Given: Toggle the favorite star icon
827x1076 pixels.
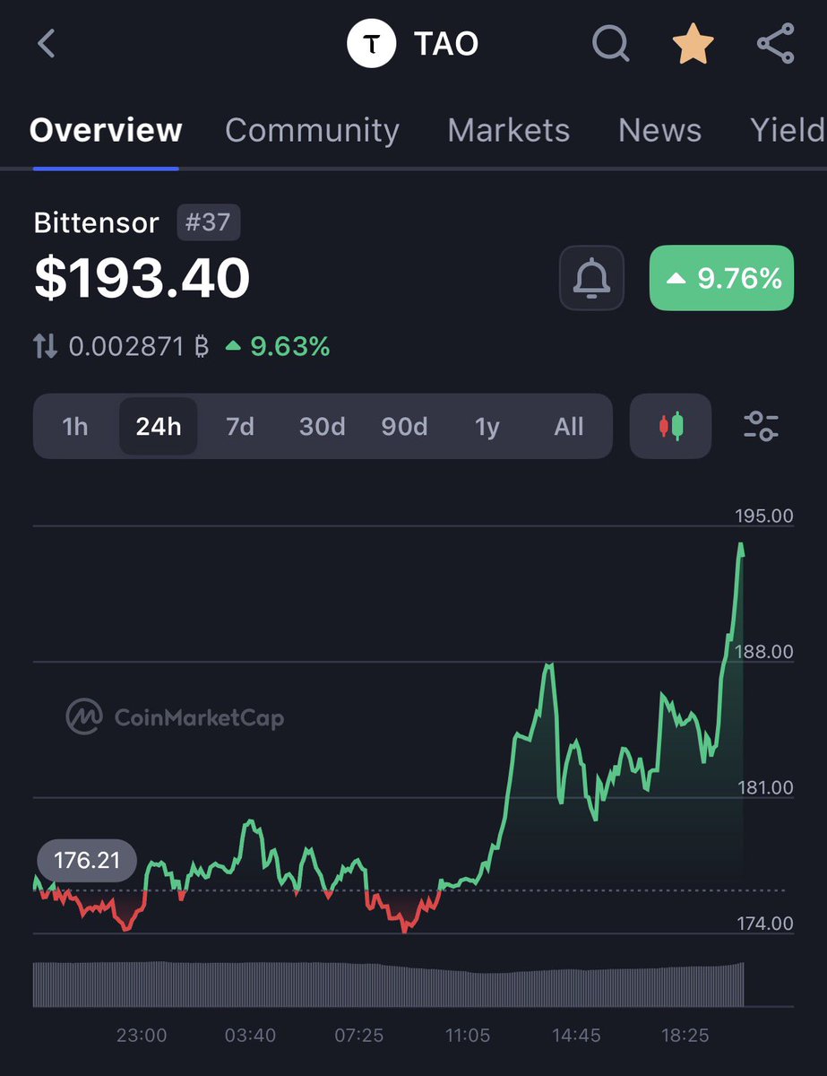Looking at the screenshot, I should pos(693,43).
